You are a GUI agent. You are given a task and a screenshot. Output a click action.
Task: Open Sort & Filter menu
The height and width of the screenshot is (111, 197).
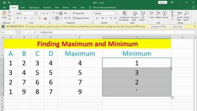[179, 16]
